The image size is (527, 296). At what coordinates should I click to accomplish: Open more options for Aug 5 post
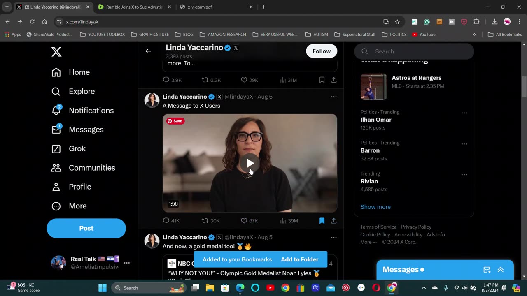point(334,237)
